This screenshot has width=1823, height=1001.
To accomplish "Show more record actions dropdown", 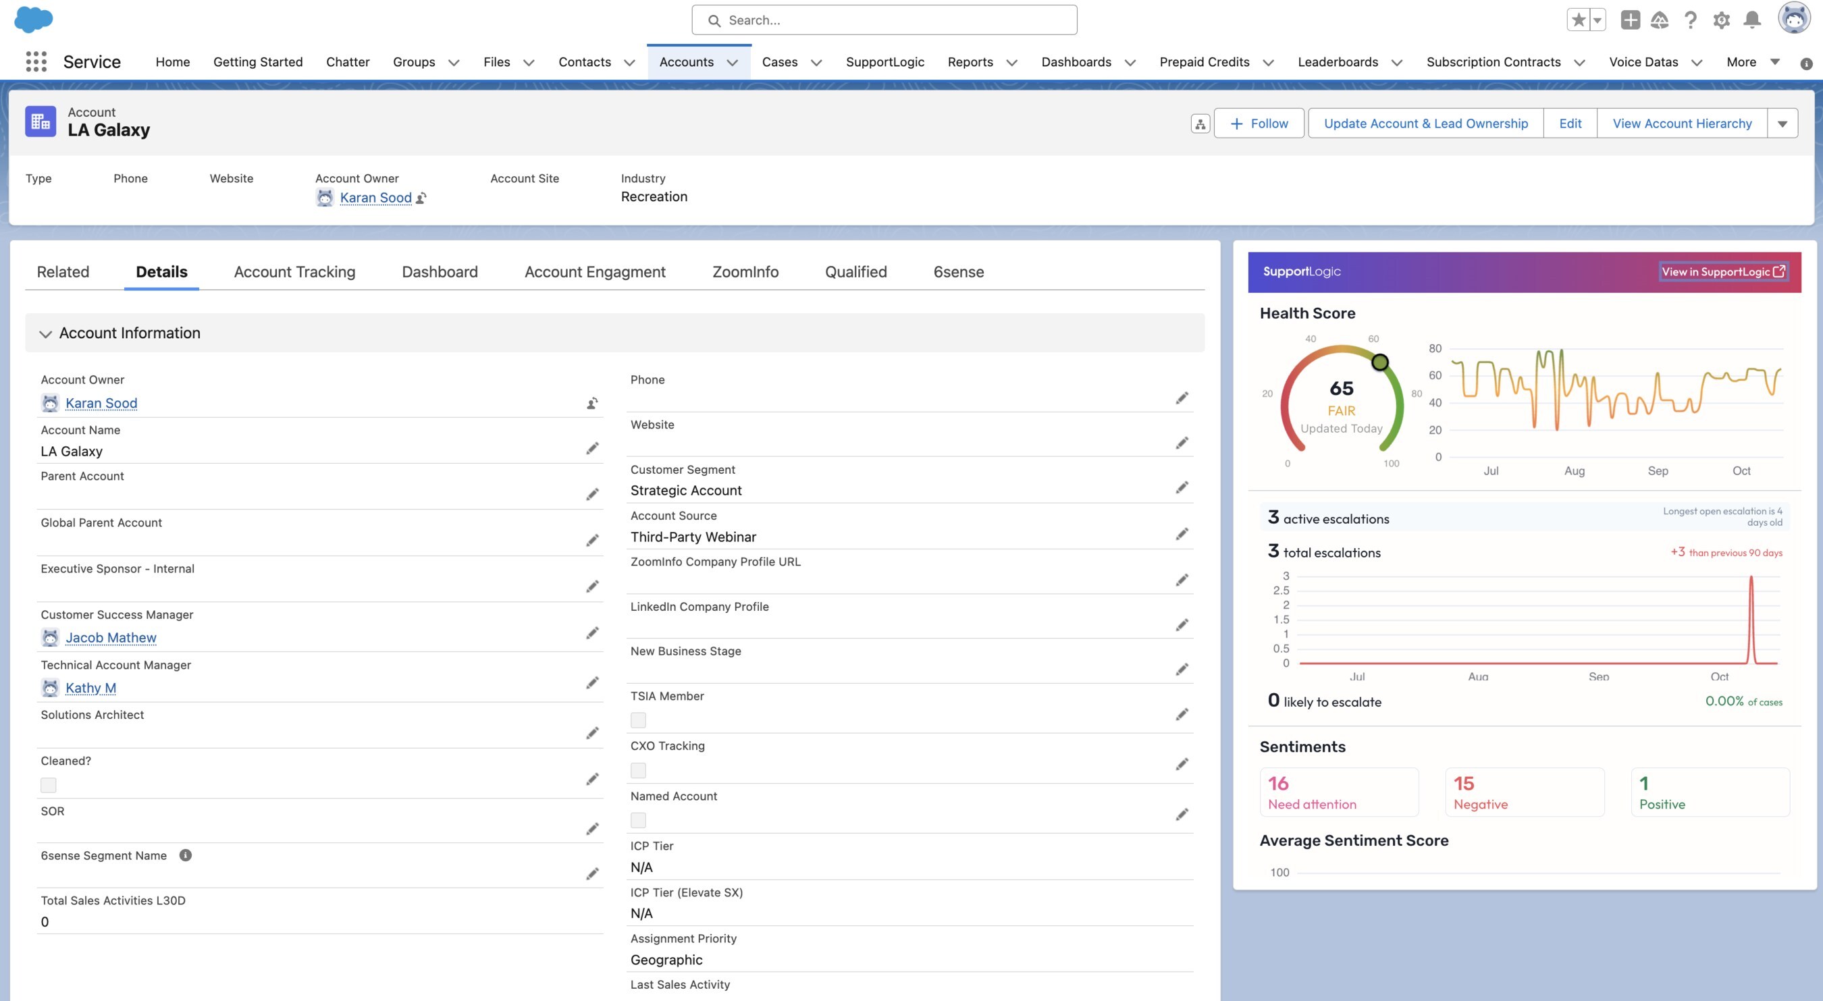I will [1782, 124].
